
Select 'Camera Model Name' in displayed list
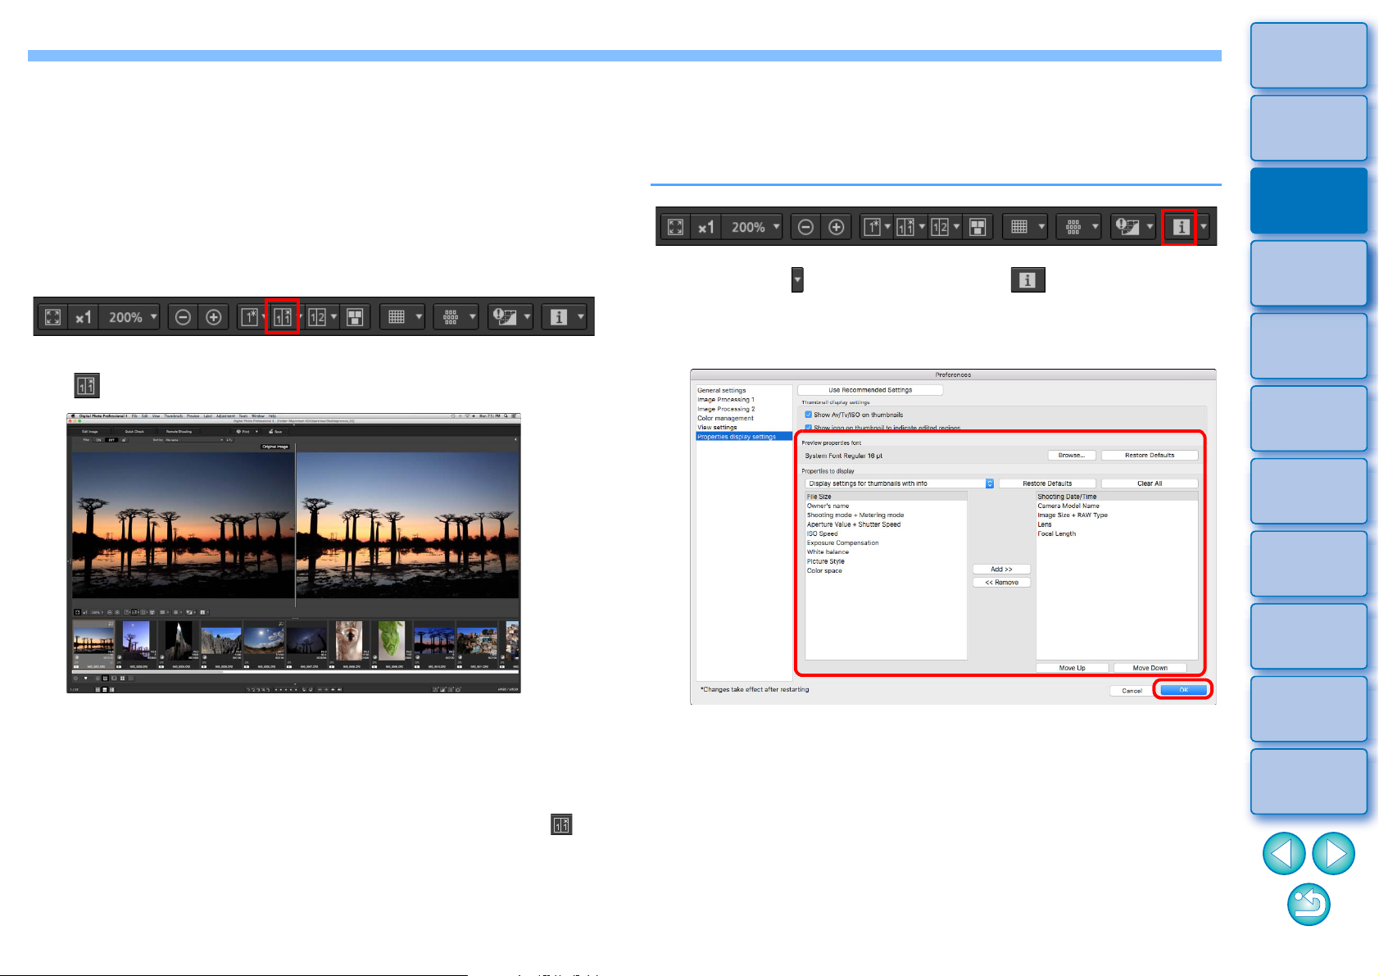(x=1068, y=506)
